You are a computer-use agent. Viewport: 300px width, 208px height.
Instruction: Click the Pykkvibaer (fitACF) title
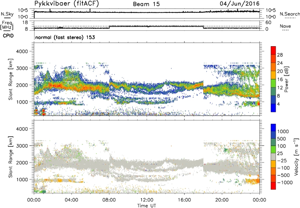coord(66,4)
